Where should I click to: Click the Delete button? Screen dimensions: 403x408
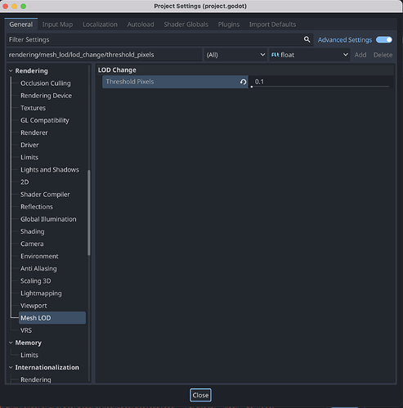tap(383, 55)
